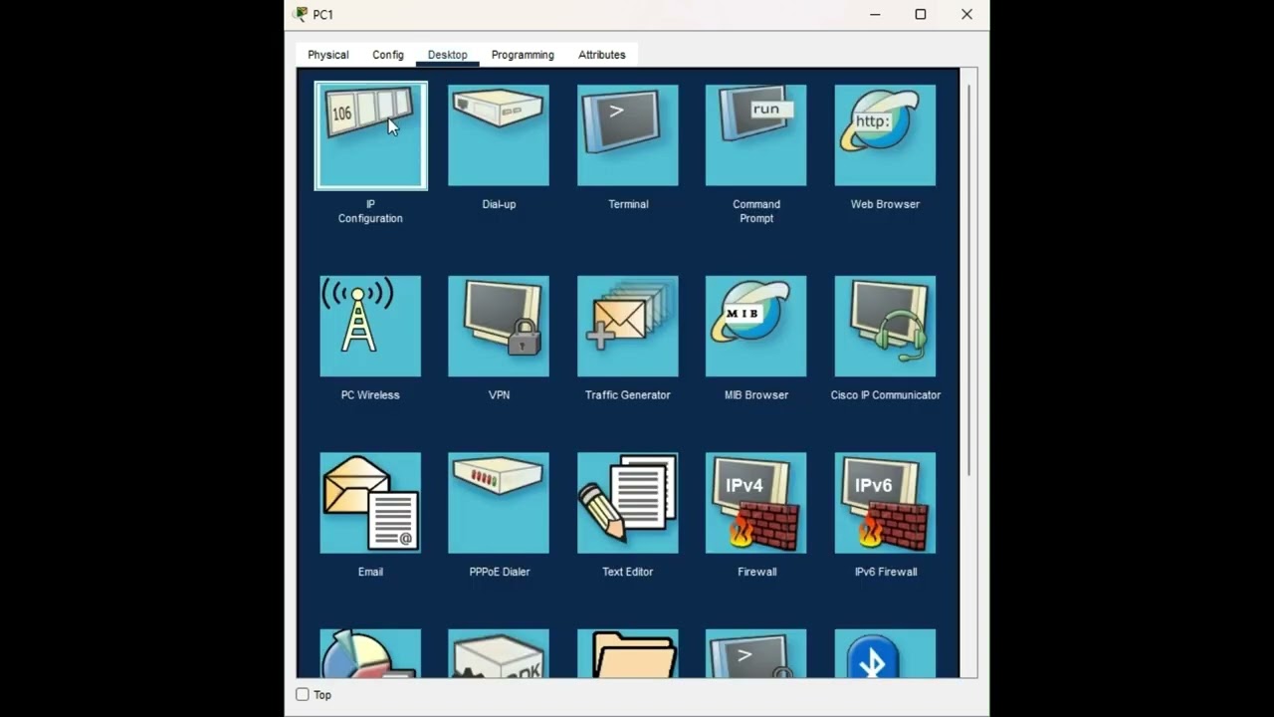Open the PPPoE Dialer app
This screenshot has width=1274, height=717.
[499, 503]
